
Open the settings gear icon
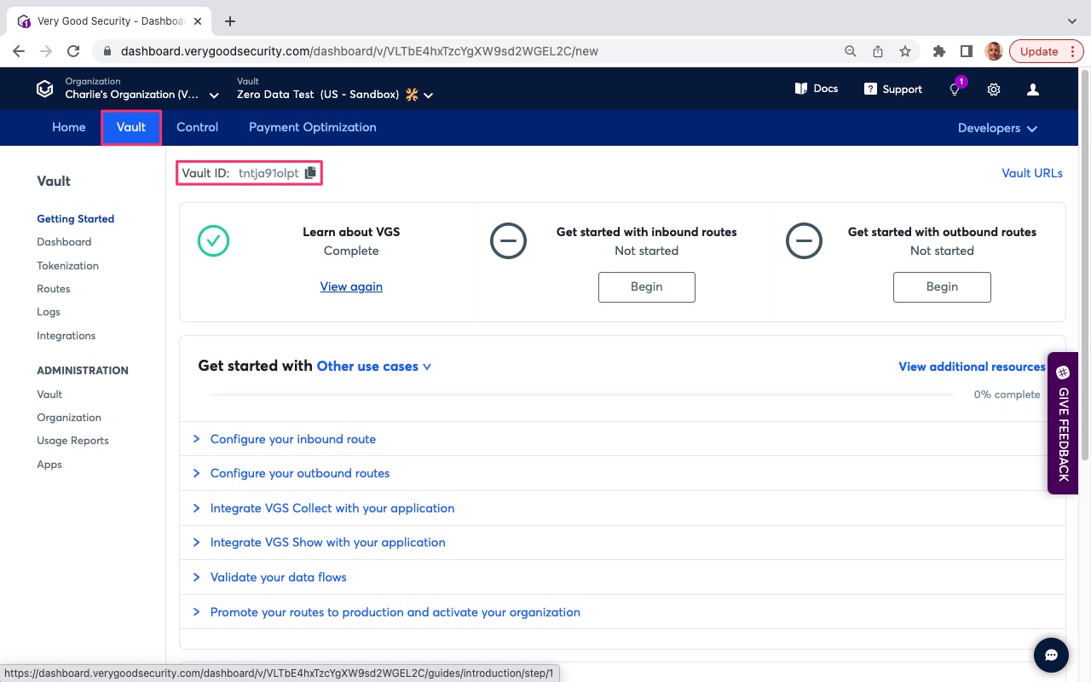994,90
